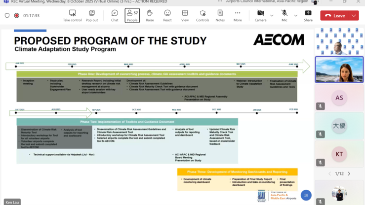Expand the Camera options arrow
Image resolution: width=365 pixels, height=205 pixels.
(272, 16)
